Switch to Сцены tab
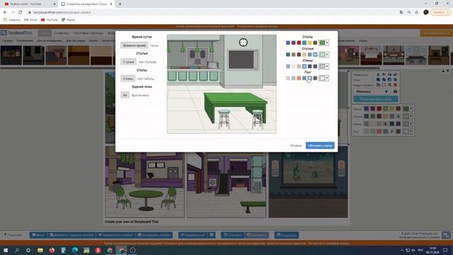453x255 pixels. pyautogui.click(x=45, y=33)
